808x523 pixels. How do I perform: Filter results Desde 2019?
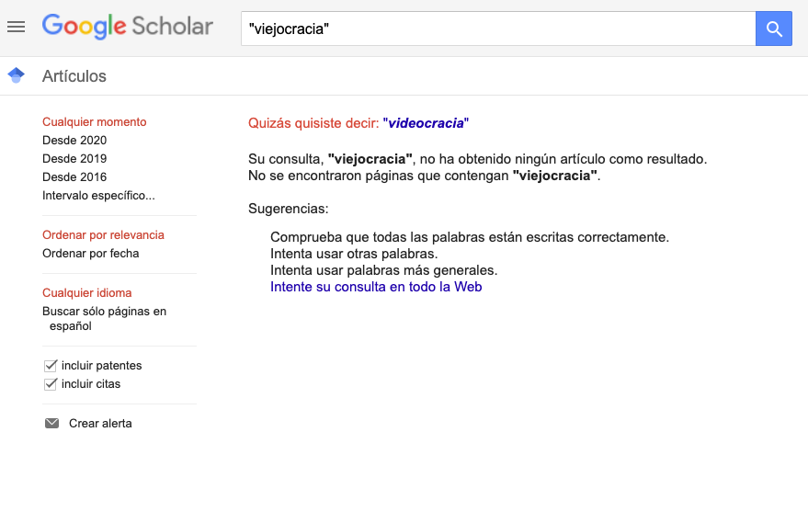pos(74,158)
